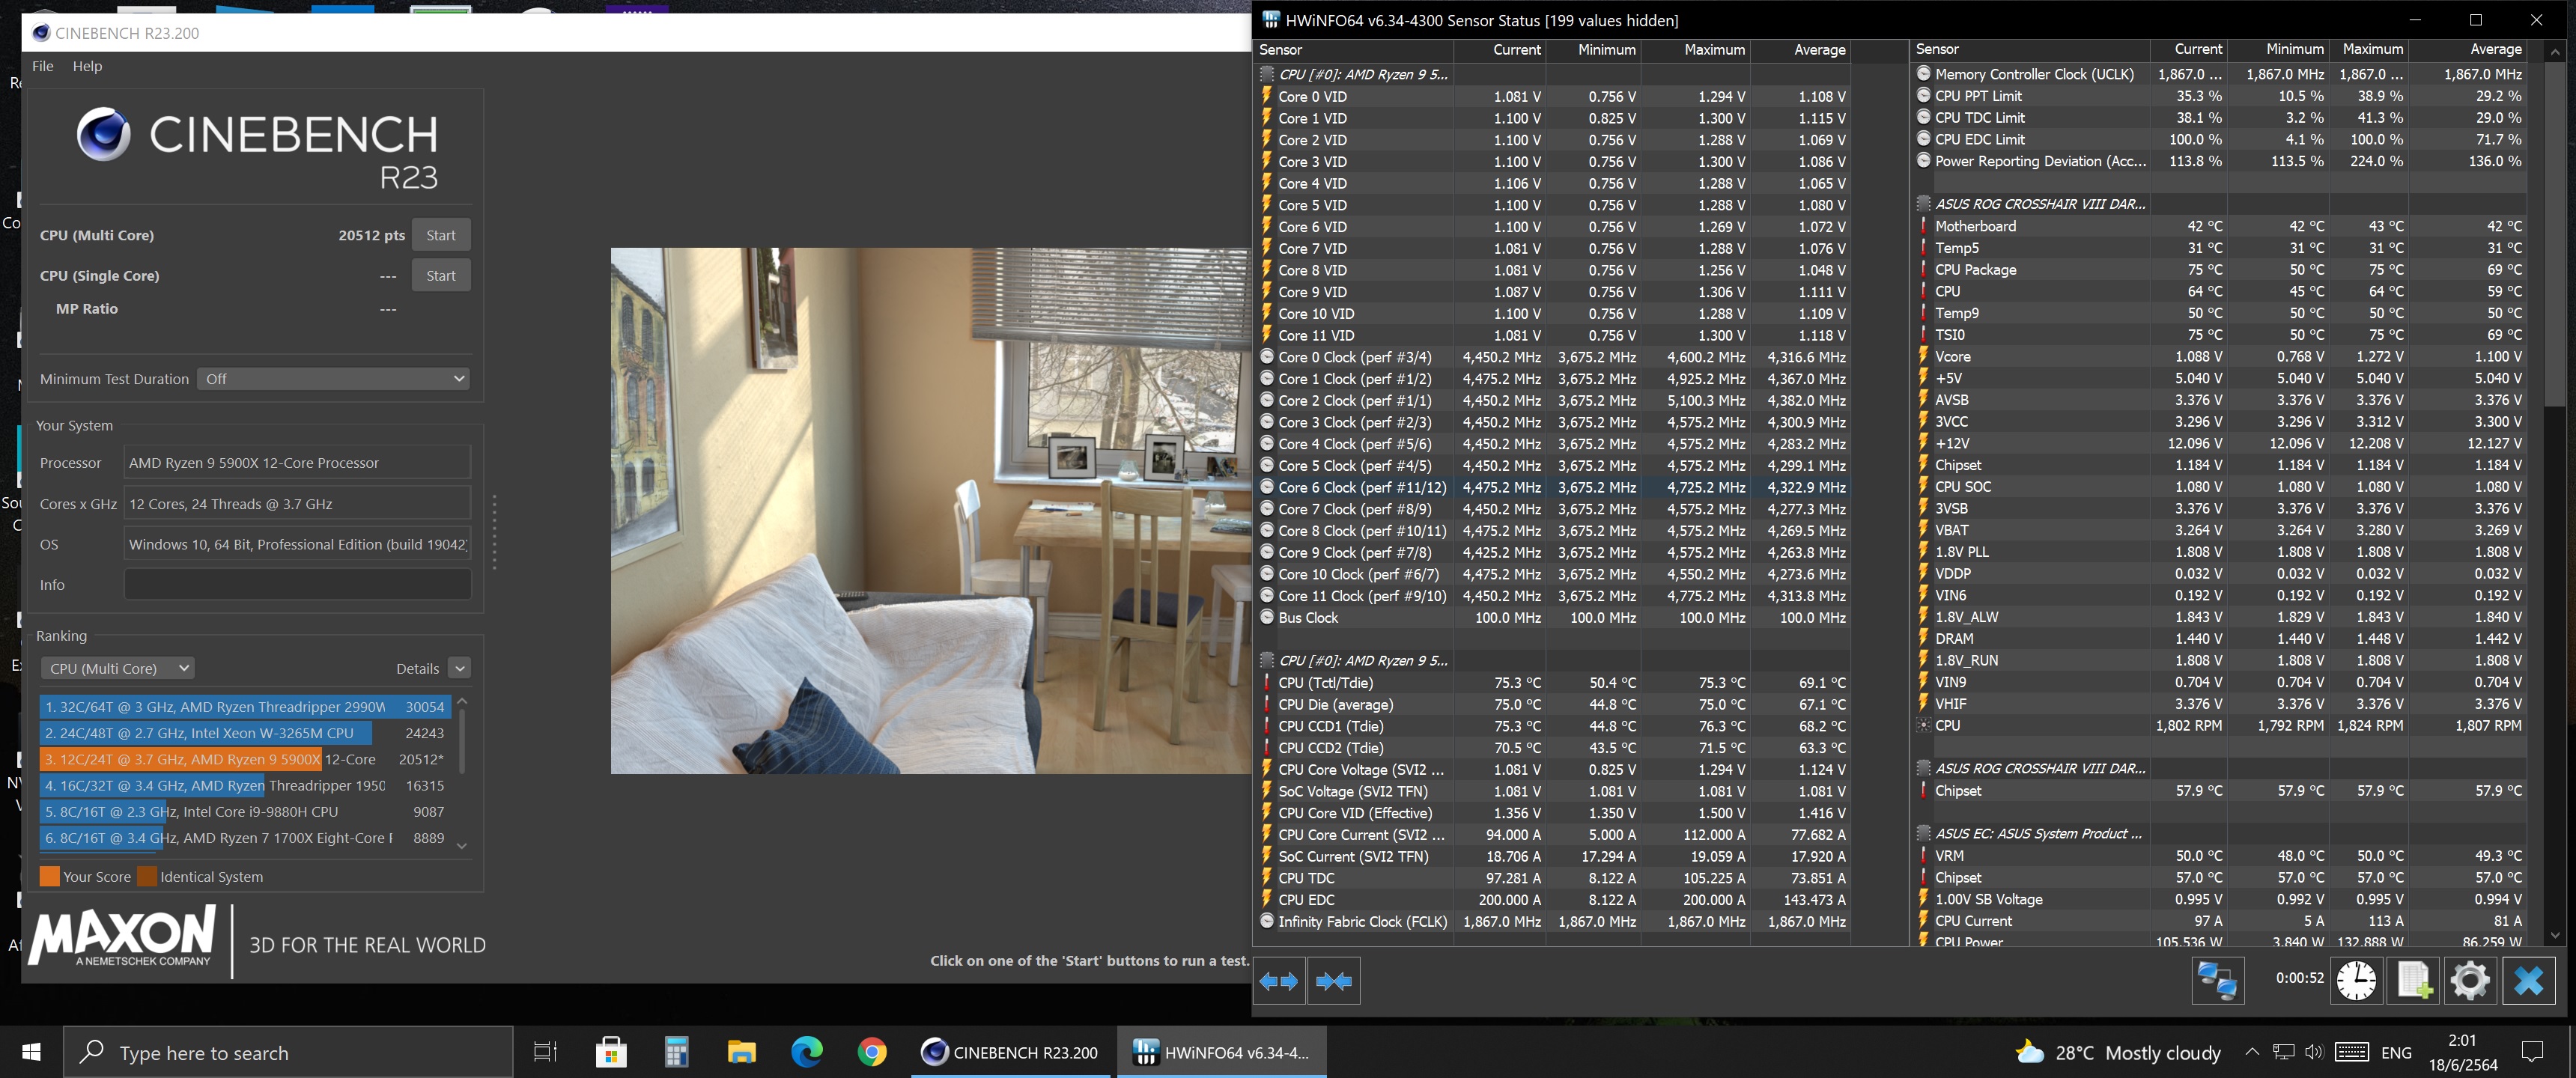Image resolution: width=2576 pixels, height=1078 pixels.
Task: Reset sensor timer with the clock icon
Action: [x=2356, y=981]
